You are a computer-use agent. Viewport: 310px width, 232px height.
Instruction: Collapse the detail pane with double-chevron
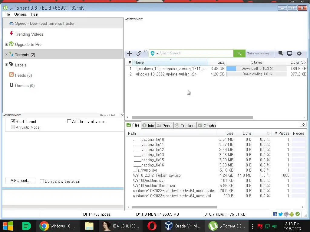[x=303, y=124]
